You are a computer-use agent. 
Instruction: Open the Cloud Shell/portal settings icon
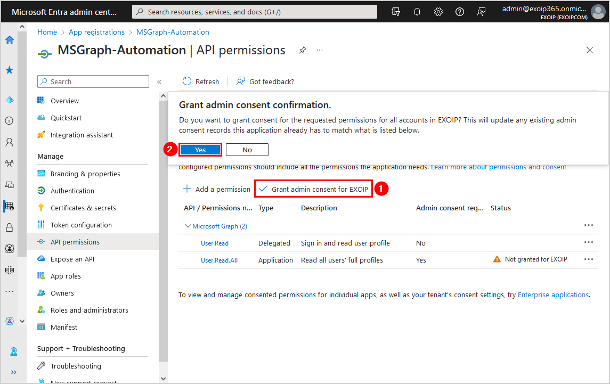[396, 12]
